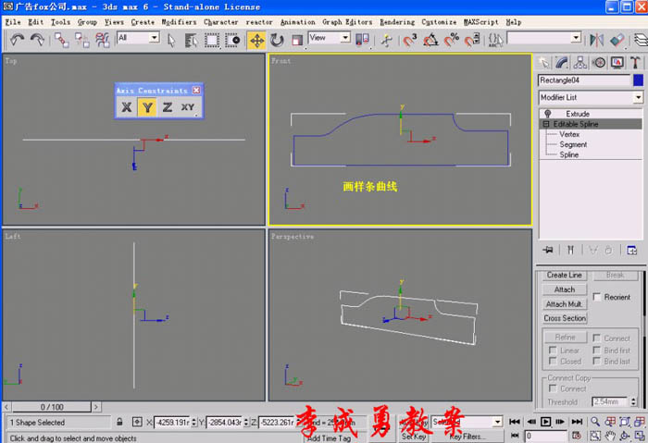Viewport: 648px width, 443px height.
Task: Open the Customize menu
Action: (439, 22)
